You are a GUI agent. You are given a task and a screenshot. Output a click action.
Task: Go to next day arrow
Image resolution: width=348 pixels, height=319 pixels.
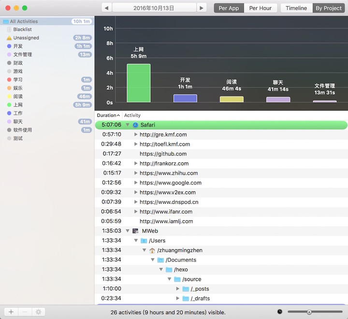point(202,8)
